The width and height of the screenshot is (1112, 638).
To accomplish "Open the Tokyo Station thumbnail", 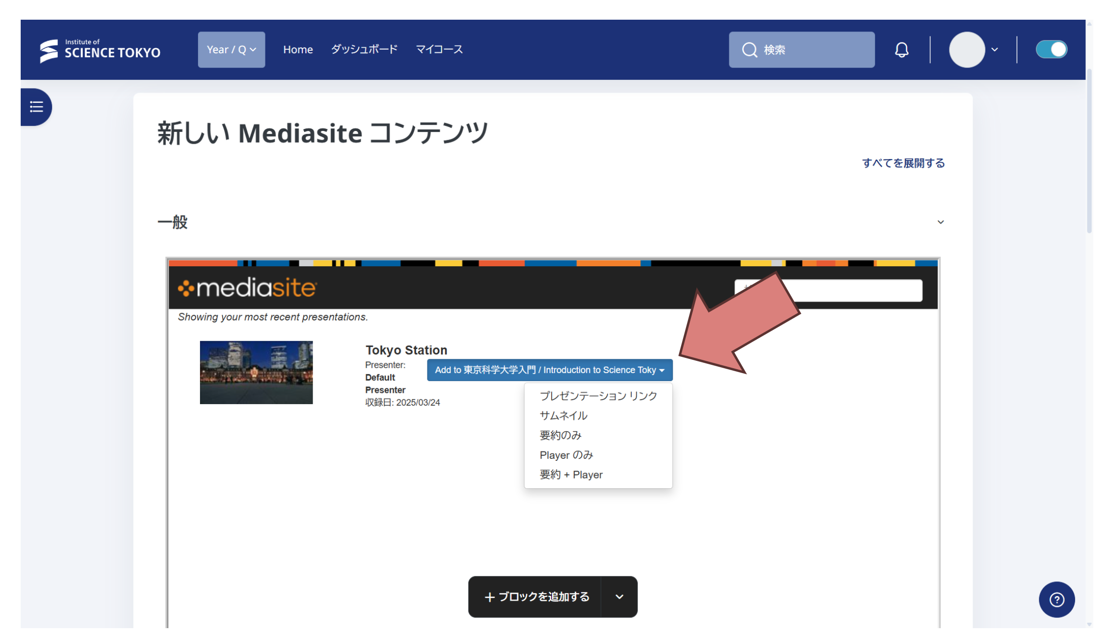I will point(256,372).
